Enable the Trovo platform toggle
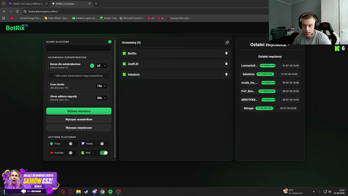Image resolution: width=348 pixels, height=196 pixels. coord(72,144)
